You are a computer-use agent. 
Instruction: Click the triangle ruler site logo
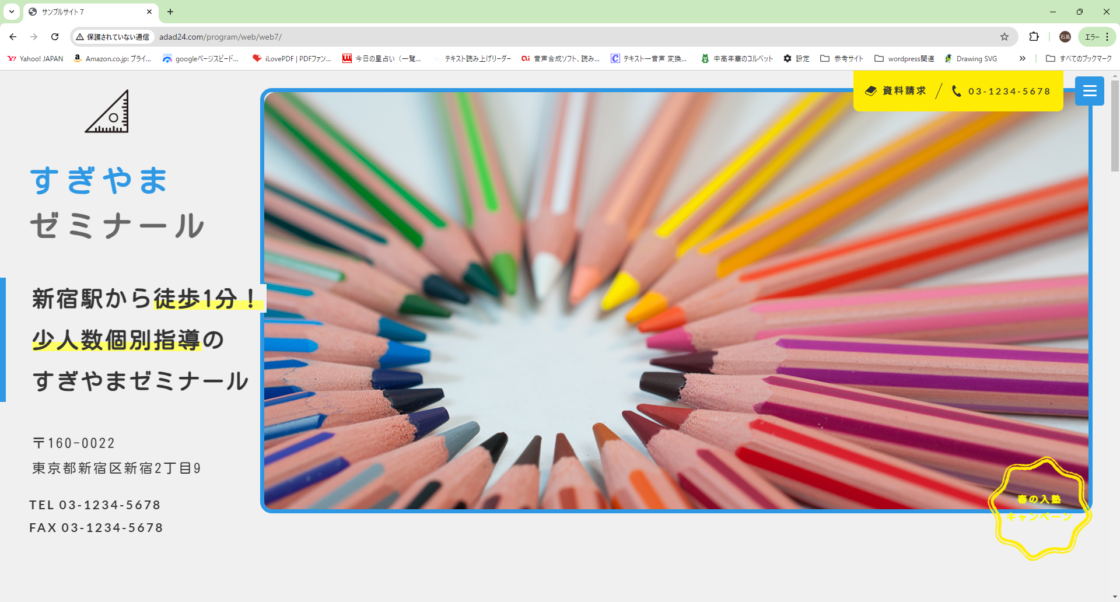coord(107,111)
